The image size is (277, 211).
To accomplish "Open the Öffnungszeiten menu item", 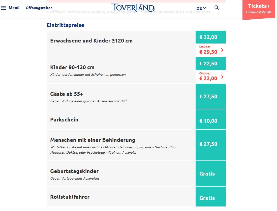I will coord(39,8).
